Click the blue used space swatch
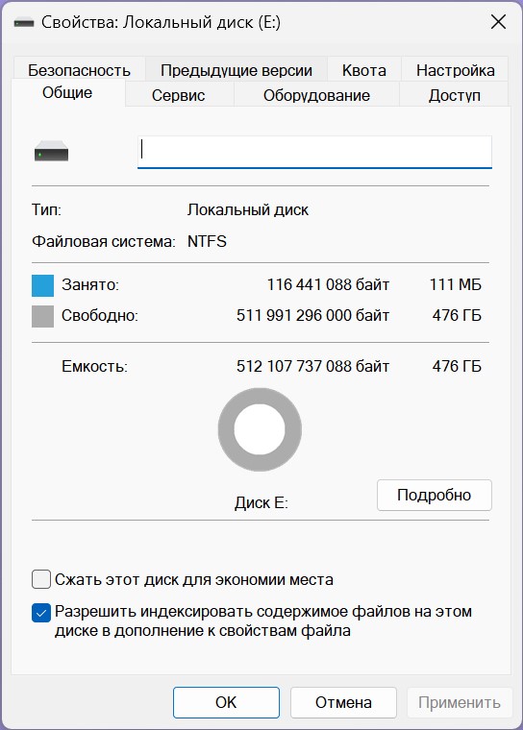Image resolution: width=523 pixels, height=730 pixels. point(42,285)
